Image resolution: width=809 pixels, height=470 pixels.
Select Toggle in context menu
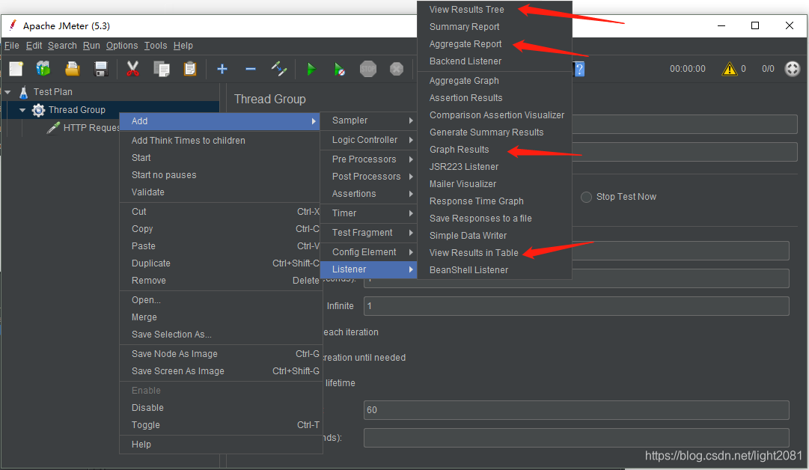220,425
